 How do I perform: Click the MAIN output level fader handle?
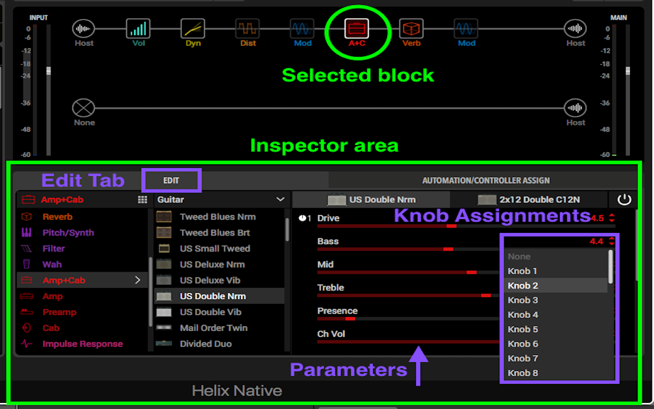(627, 71)
